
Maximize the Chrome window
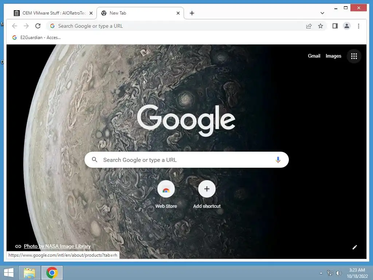pos(346,8)
